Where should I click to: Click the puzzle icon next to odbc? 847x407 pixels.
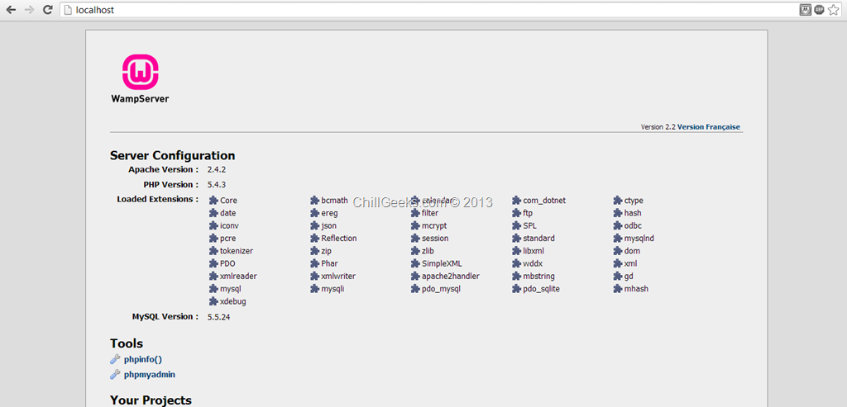[x=617, y=225]
